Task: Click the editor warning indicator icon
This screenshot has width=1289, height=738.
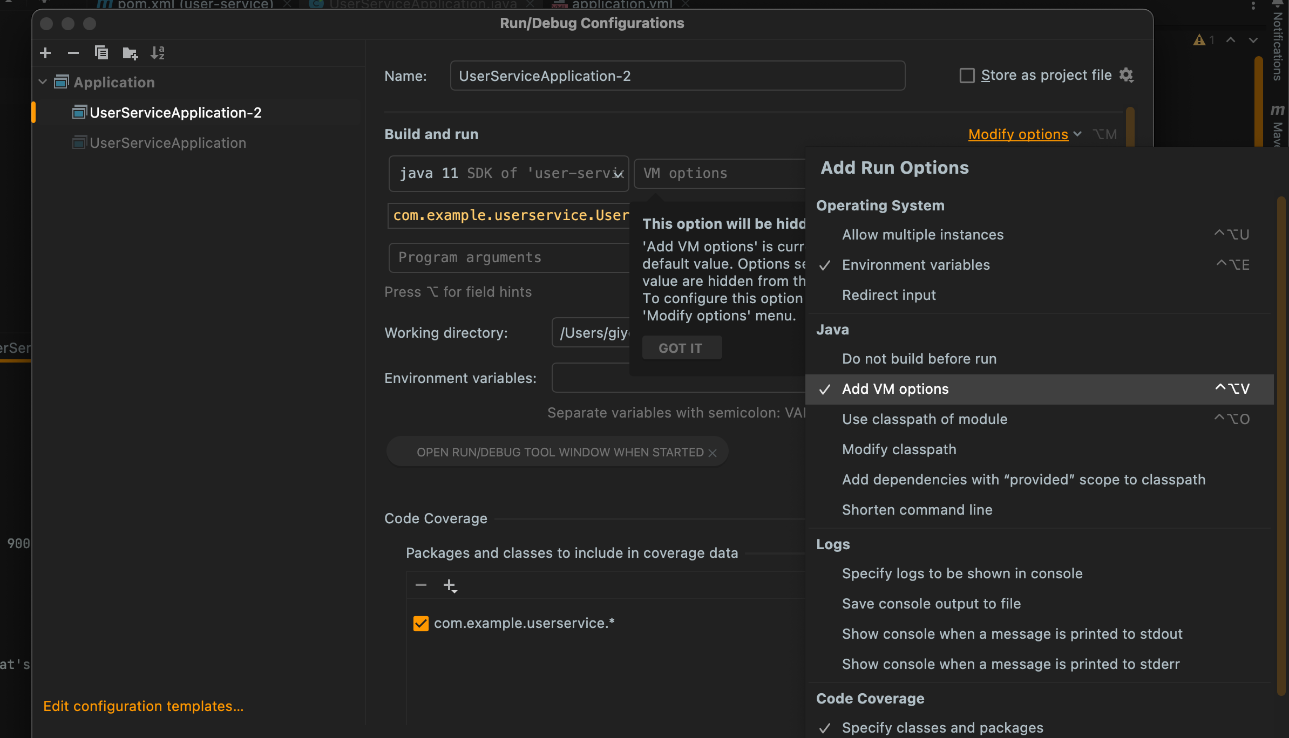Action: (x=1199, y=40)
